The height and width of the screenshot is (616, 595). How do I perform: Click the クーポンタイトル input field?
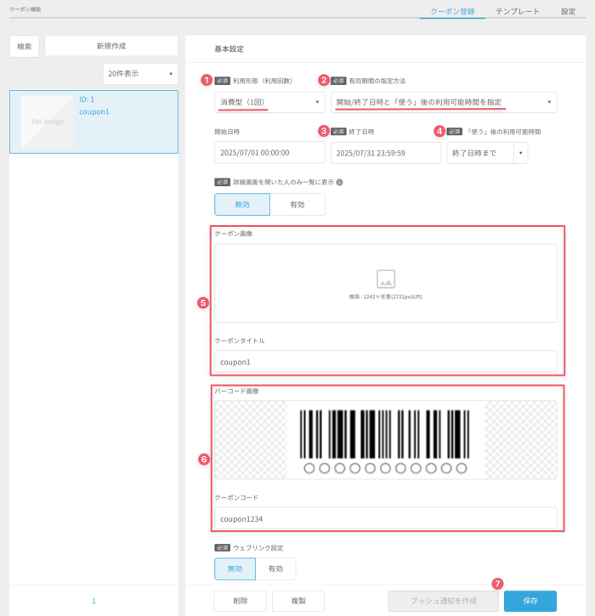[386, 361]
